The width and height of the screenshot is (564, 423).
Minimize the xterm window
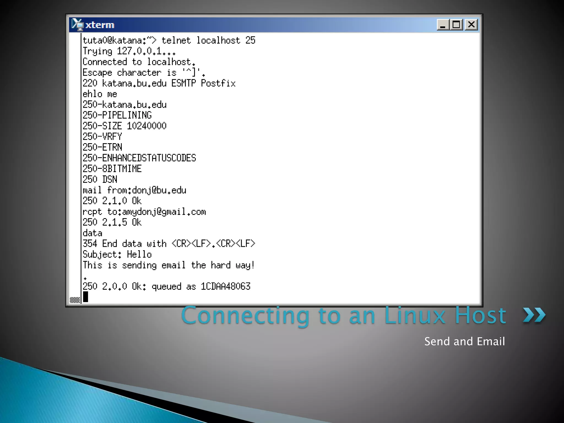[443, 25]
